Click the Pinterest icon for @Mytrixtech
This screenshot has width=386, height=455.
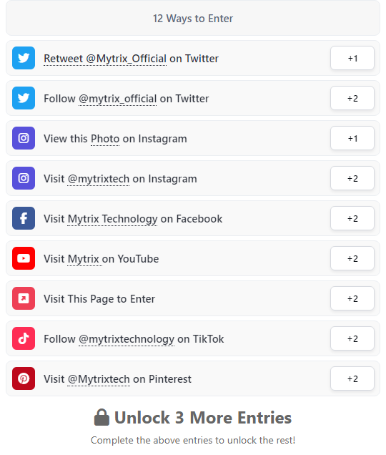(24, 378)
